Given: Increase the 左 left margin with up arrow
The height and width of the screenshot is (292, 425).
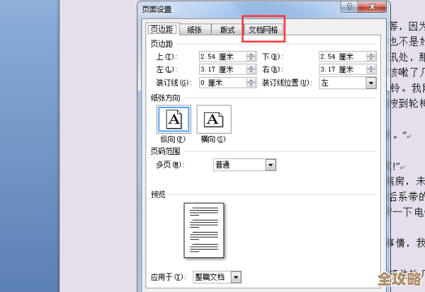Looking at the screenshot, I should pyautogui.click(x=251, y=67).
